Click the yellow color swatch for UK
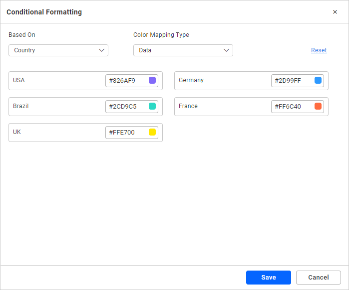Viewport: 349px width, 290px height. coord(152,132)
